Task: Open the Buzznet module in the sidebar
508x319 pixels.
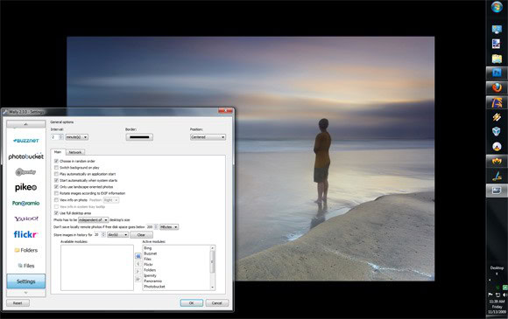Action: tap(26, 141)
